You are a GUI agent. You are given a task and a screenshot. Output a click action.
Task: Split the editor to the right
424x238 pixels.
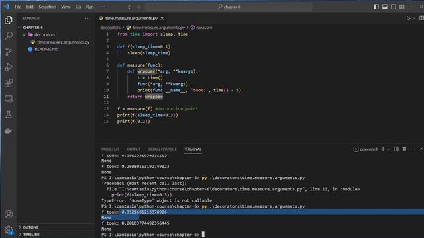coord(421,18)
